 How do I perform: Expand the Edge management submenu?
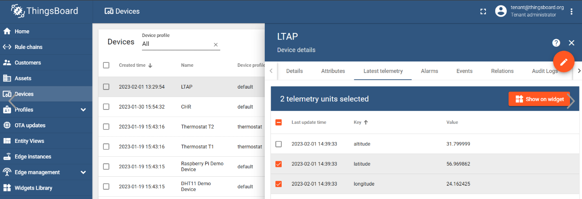(x=83, y=172)
